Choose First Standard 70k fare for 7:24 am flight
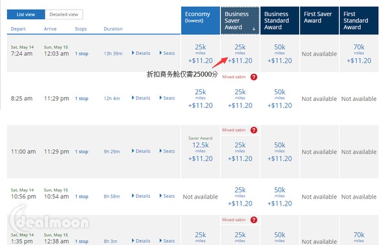Image resolution: width=388 pixels, height=245 pixels. (x=359, y=54)
